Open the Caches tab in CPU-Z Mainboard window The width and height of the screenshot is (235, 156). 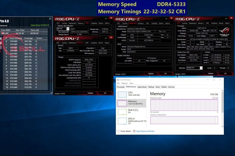125,23
